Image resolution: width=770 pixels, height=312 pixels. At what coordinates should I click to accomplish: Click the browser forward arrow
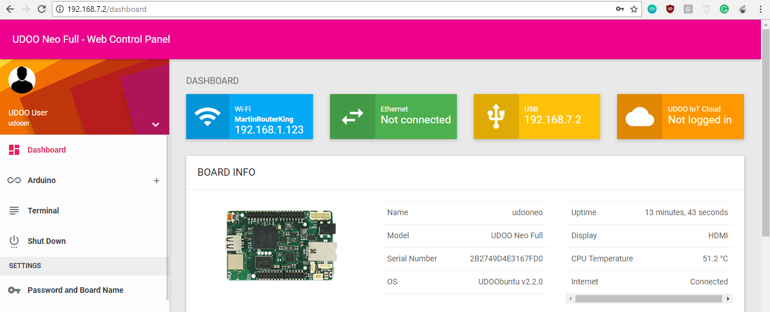tap(25, 9)
